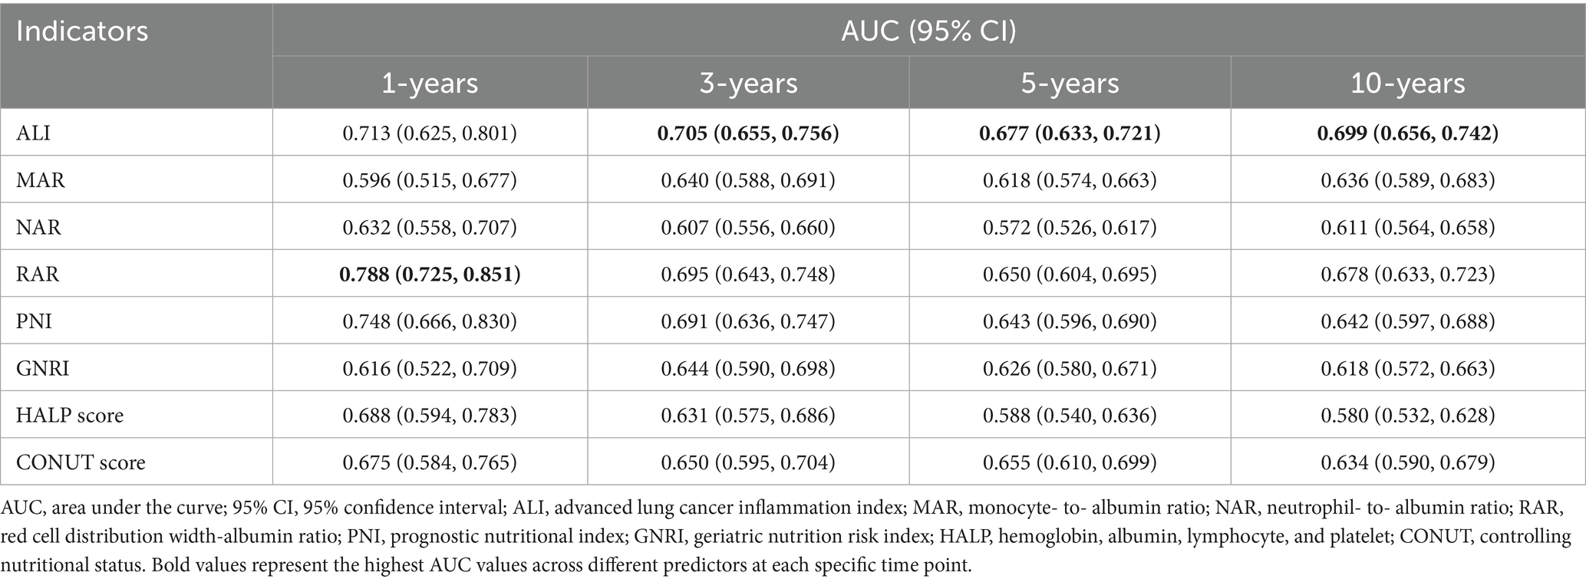
Task: Click the Indicators column header
Action: point(82,32)
